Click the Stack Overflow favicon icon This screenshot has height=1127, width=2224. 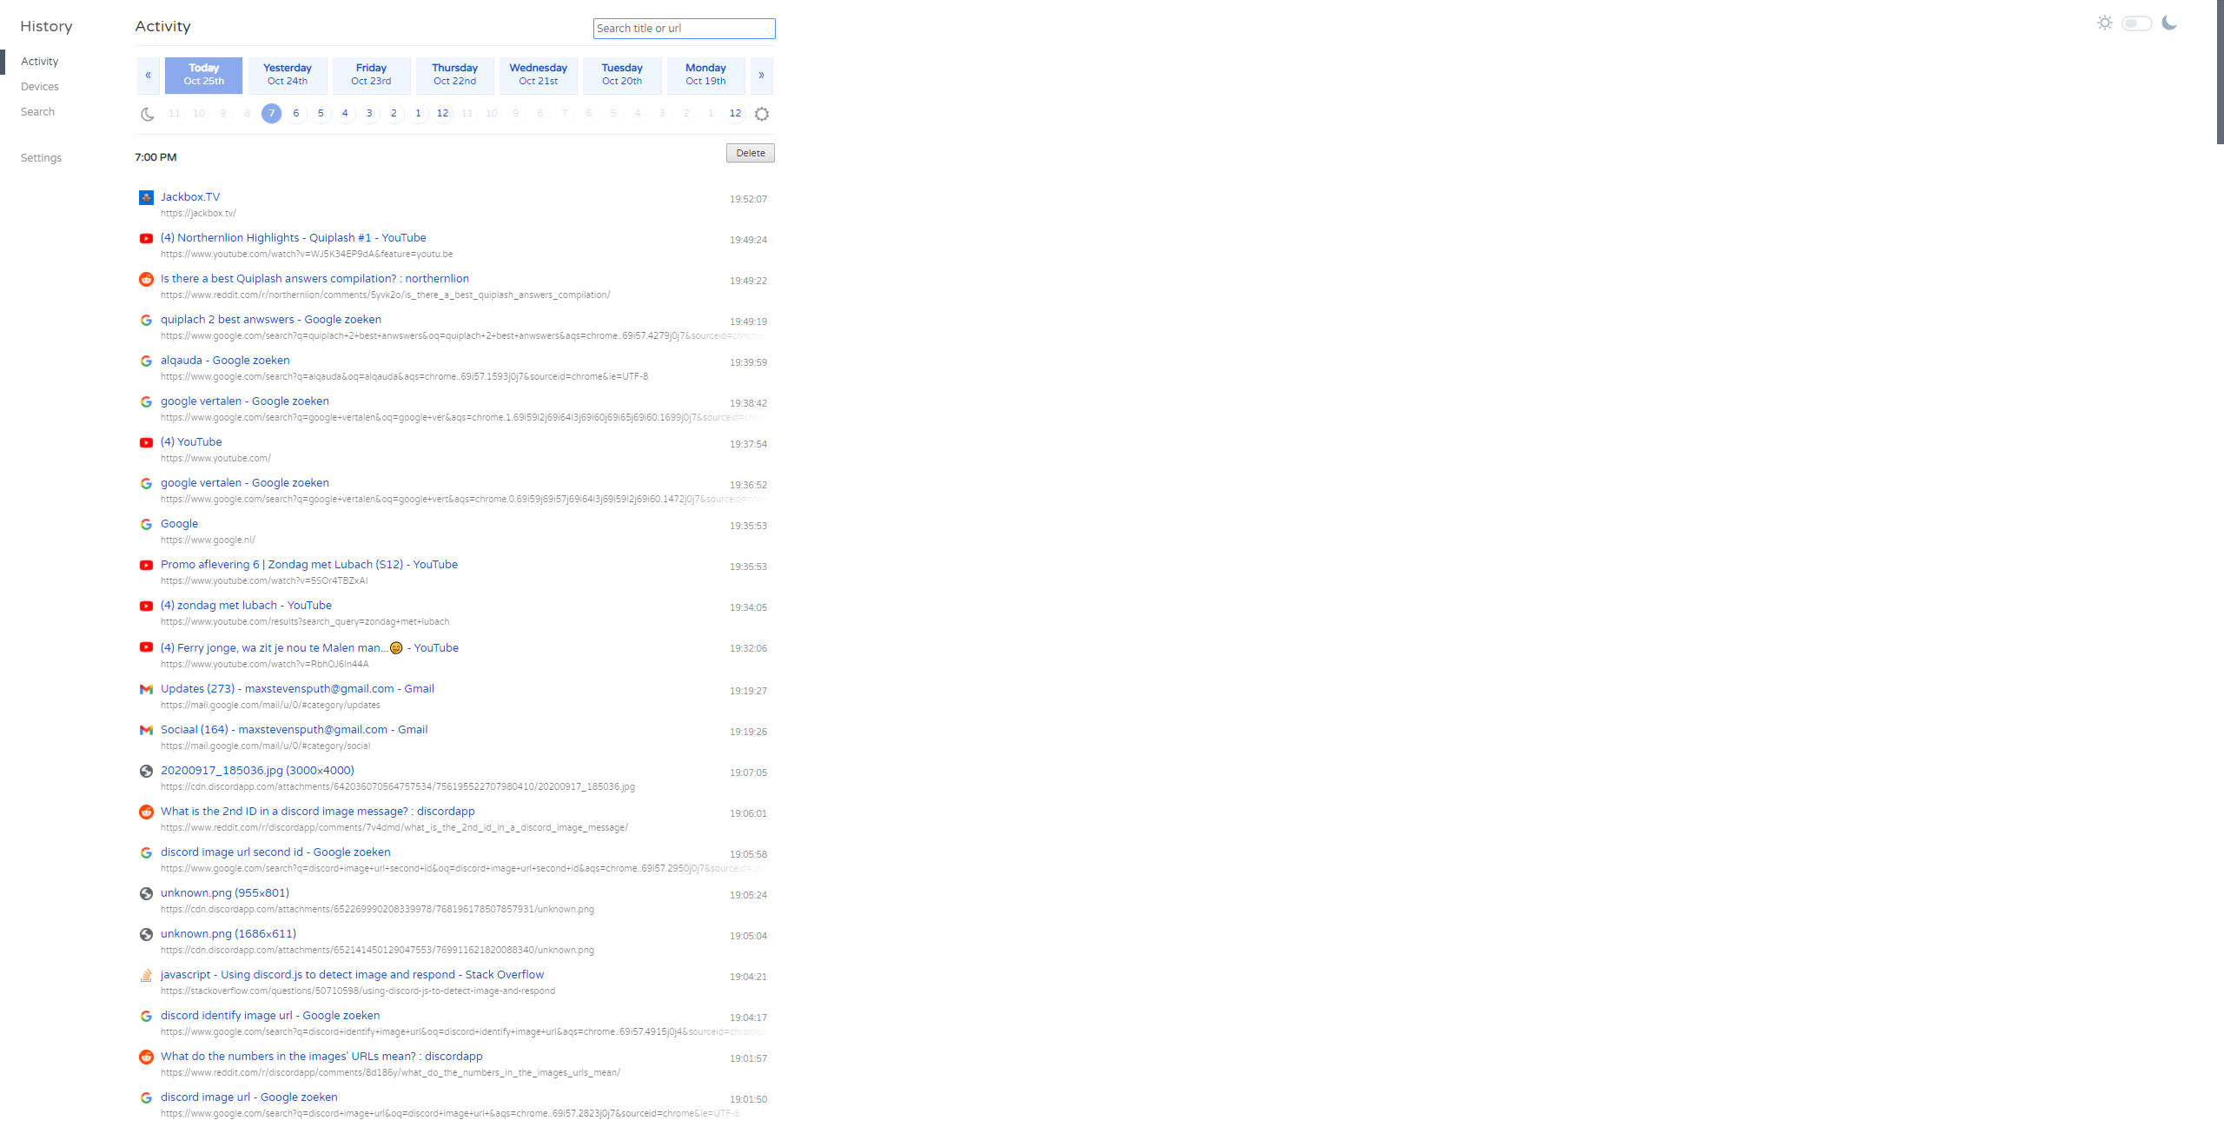pos(146,976)
